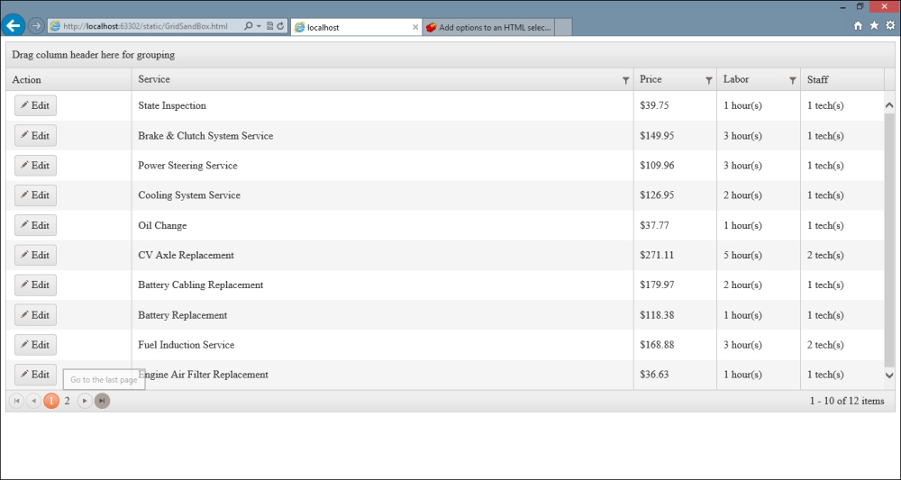Click the grid vertical scrollbar thumb
901x480 pixels.
coord(889,240)
